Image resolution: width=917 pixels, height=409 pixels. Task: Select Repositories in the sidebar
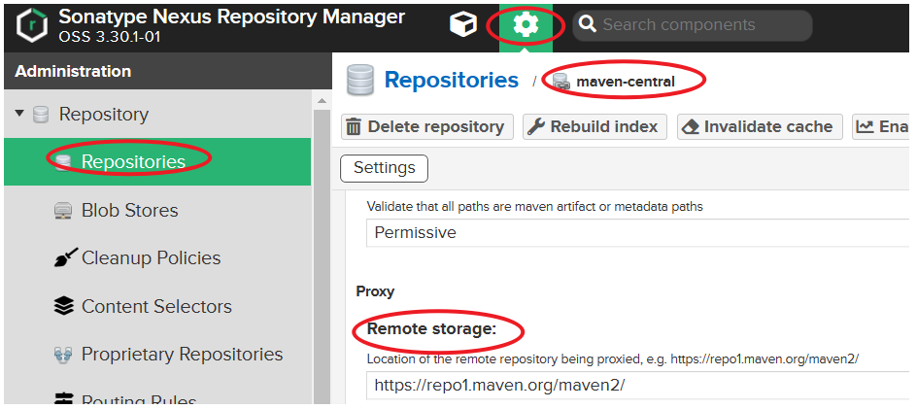point(133,162)
